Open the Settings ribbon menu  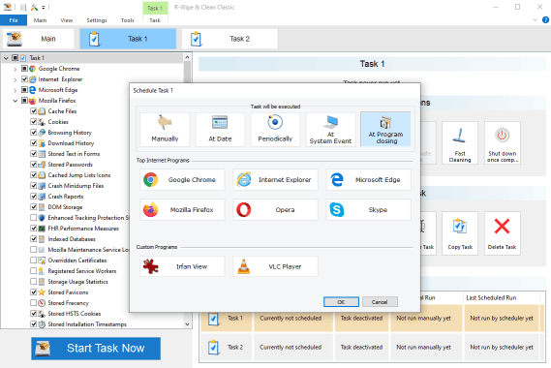[97, 20]
